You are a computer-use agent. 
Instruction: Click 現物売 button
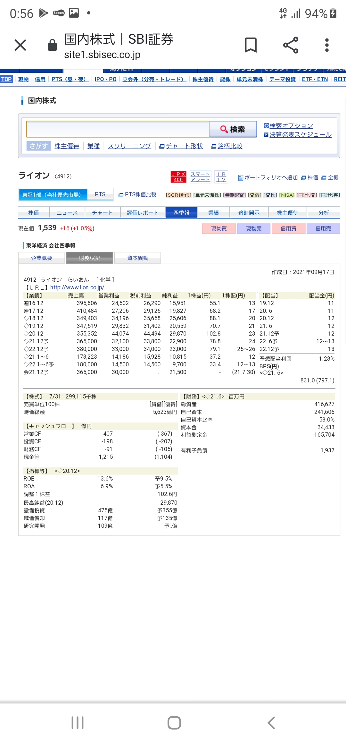(x=254, y=228)
